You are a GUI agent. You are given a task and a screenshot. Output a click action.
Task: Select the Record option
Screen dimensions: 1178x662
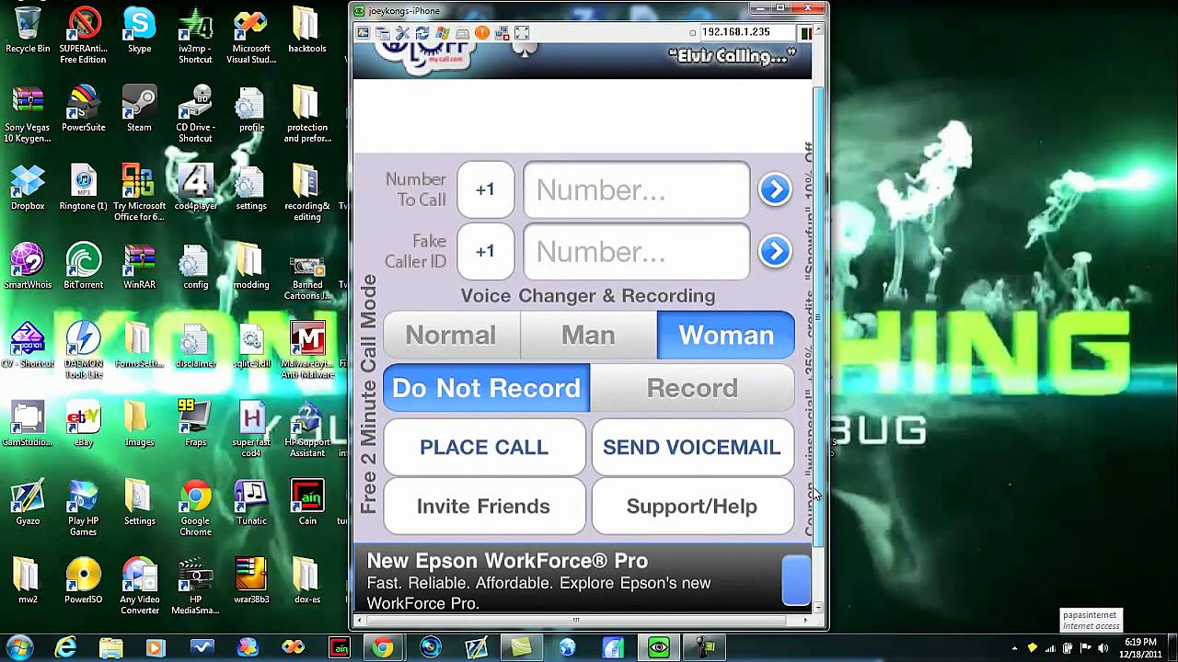click(692, 388)
